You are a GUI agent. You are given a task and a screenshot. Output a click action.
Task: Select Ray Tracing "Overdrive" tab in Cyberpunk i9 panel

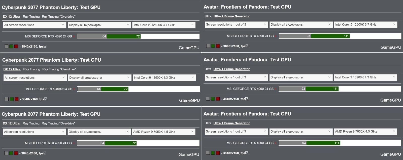(x=59, y=69)
